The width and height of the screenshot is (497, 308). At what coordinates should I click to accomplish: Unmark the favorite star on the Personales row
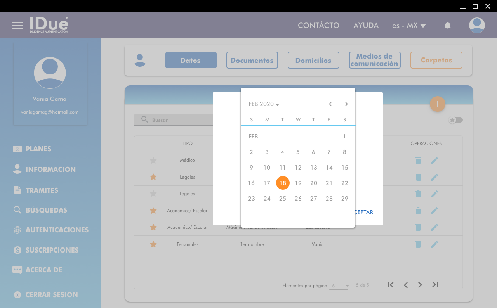[153, 244]
